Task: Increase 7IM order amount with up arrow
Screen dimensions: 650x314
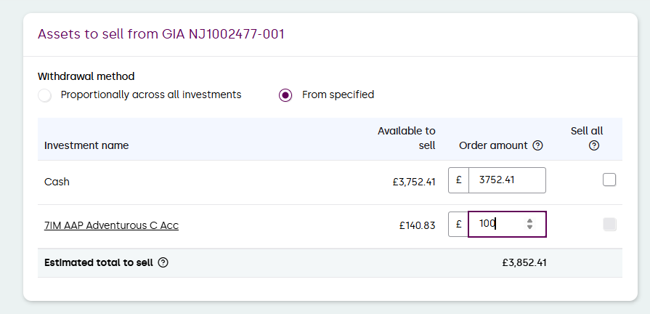Action: [530, 221]
